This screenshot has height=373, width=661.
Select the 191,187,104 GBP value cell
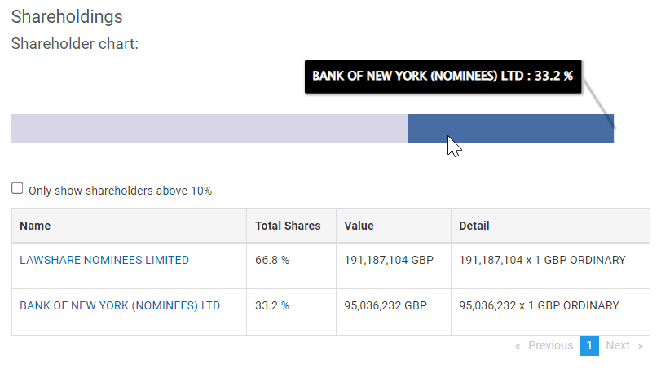pyautogui.click(x=394, y=265)
